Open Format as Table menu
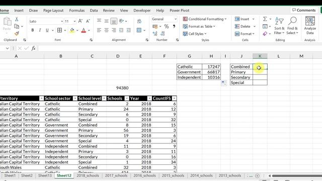 pos(199,26)
